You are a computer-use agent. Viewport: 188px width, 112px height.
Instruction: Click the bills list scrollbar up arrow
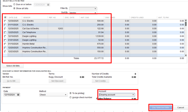point(186,20)
